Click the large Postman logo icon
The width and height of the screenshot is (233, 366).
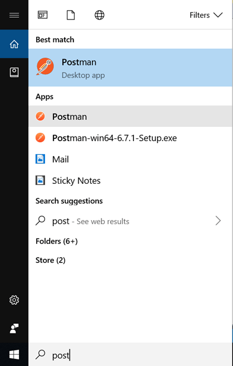[45, 66]
